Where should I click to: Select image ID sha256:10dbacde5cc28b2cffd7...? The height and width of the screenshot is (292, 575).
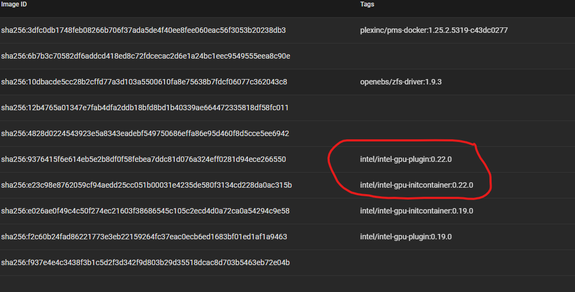[144, 82]
